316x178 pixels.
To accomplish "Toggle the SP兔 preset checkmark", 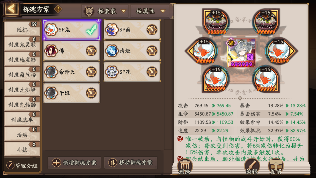I will (x=92, y=30).
